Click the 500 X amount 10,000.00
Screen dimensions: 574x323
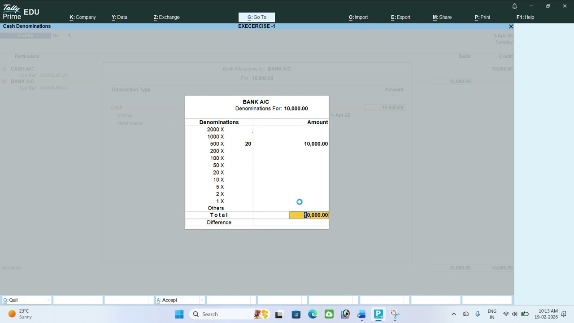point(316,144)
